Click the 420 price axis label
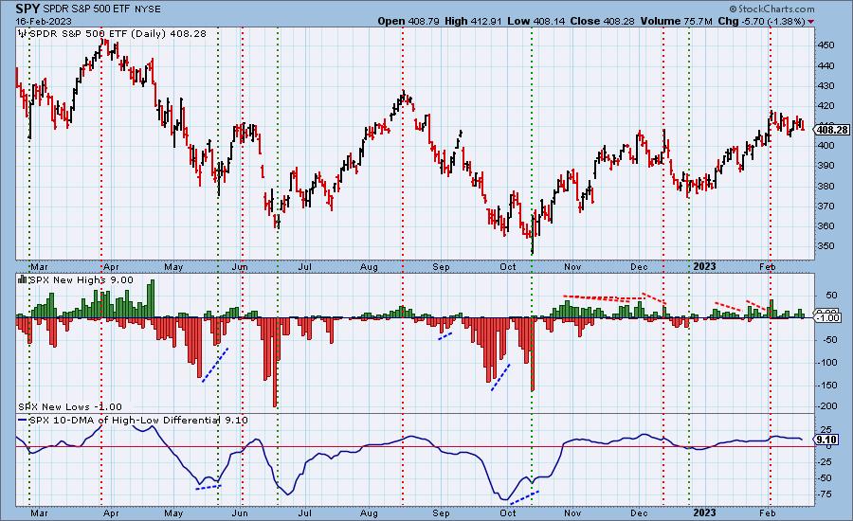This screenshot has height=521, width=853. 826,106
